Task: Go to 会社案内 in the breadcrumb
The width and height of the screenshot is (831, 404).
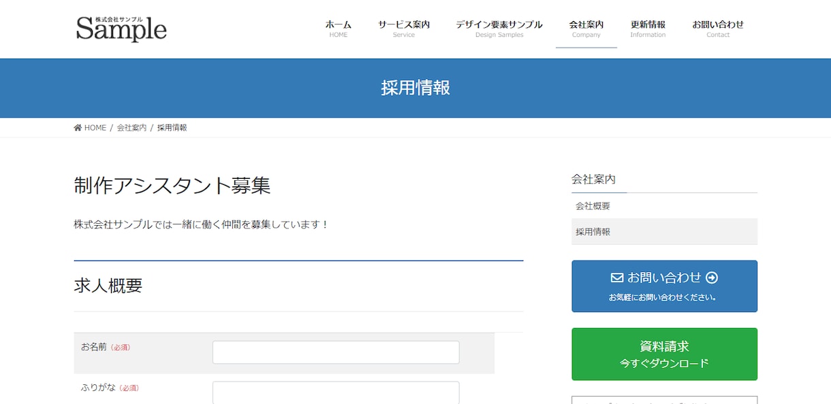Action: click(x=131, y=127)
